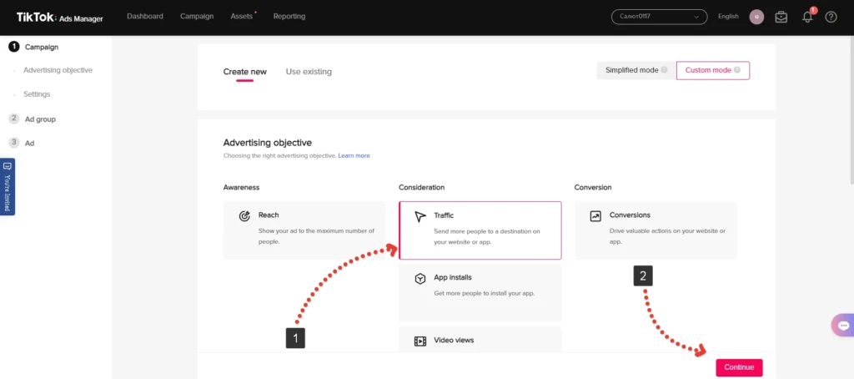Image resolution: width=854 pixels, height=379 pixels.
Task: Click the Video views film icon
Action: pos(420,341)
